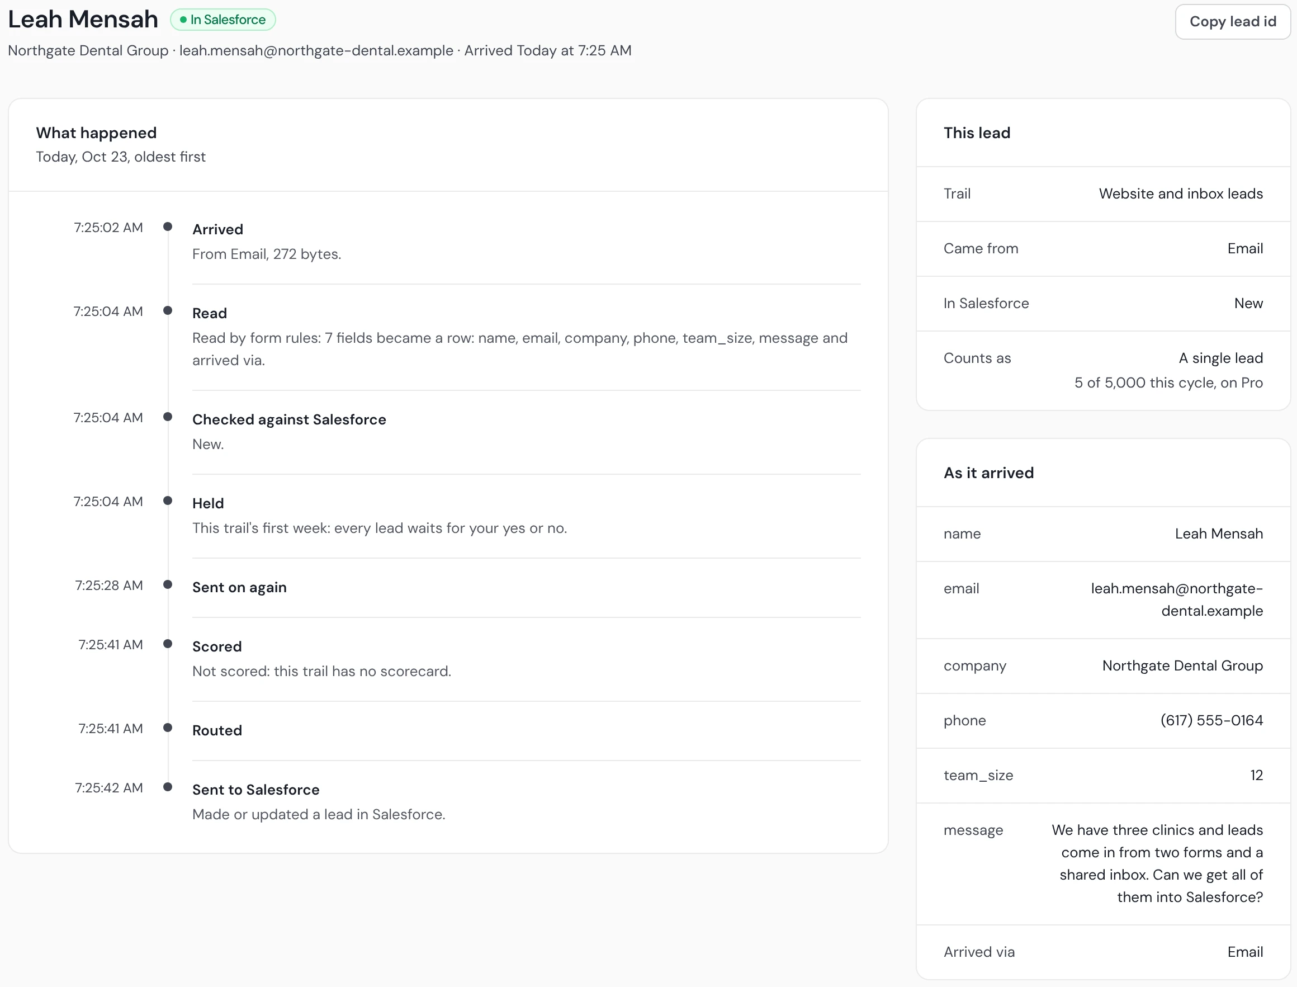The image size is (1297, 987).
Task: Click the 'This trail's first week' description
Action: point(380,528)
